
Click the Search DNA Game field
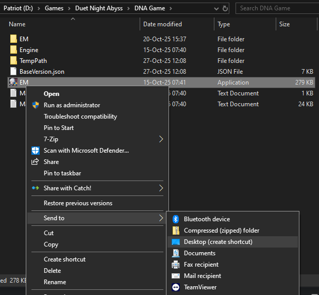pos(277,8)
